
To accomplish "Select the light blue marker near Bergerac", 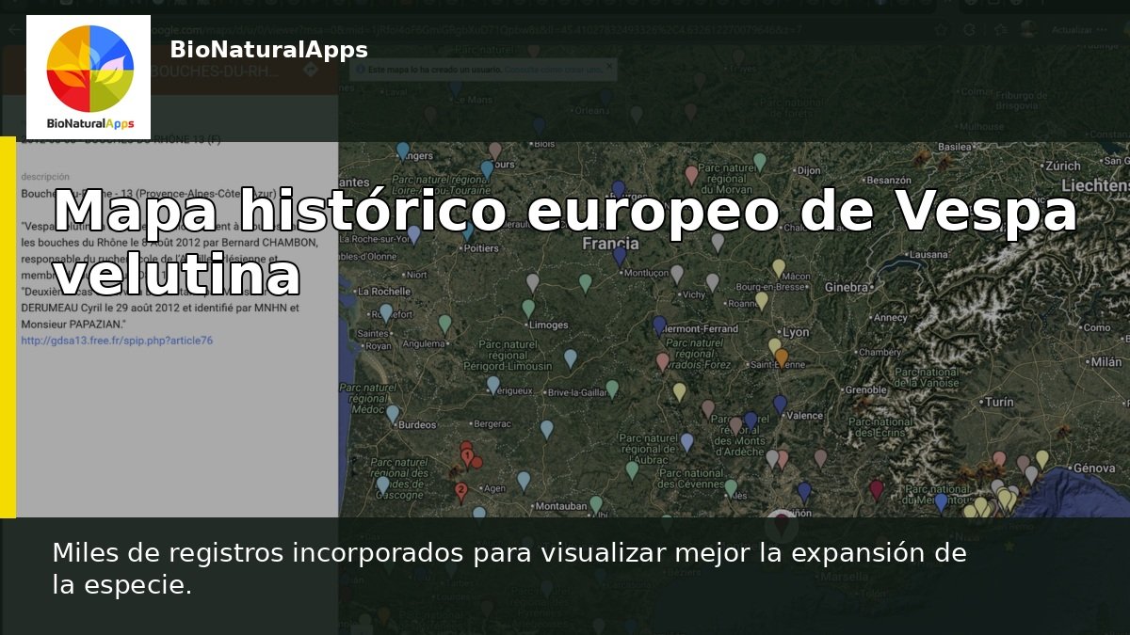I will (x=547, y=429).
